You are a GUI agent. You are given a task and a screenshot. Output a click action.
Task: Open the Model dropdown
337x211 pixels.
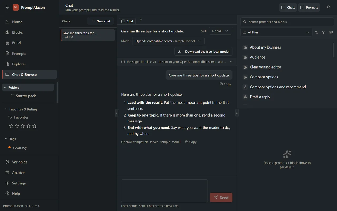coord(168,41)
